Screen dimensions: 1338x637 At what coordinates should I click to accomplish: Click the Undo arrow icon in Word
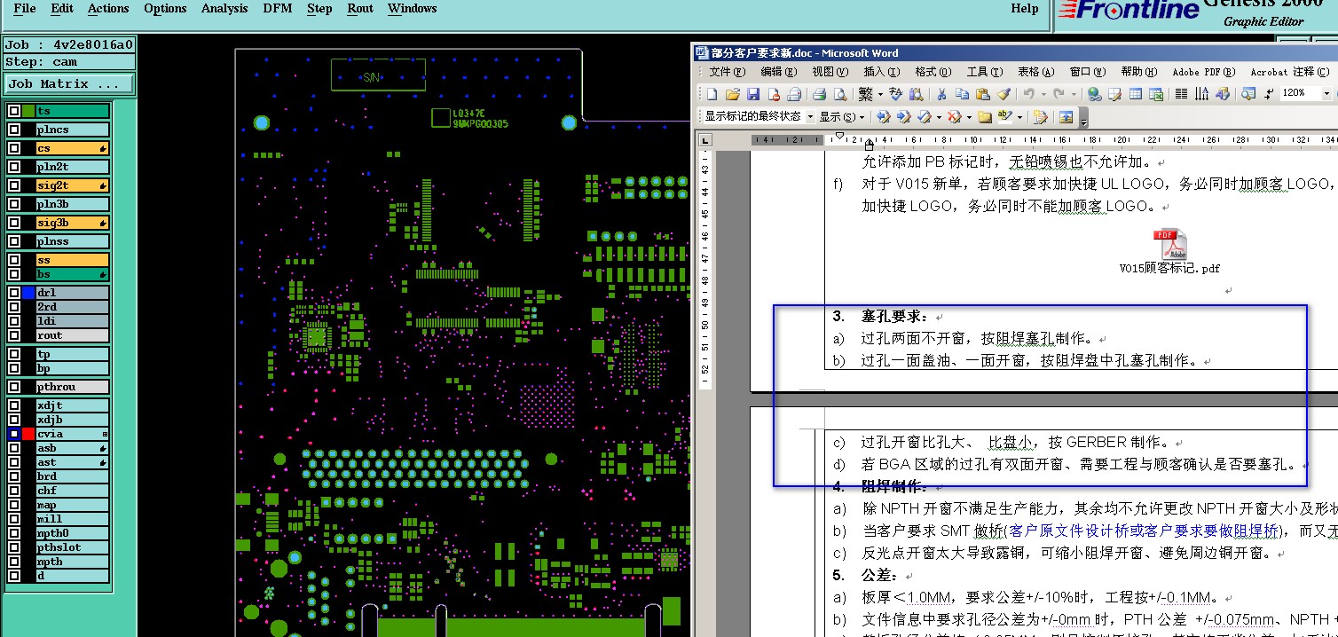pos(1029,94)
